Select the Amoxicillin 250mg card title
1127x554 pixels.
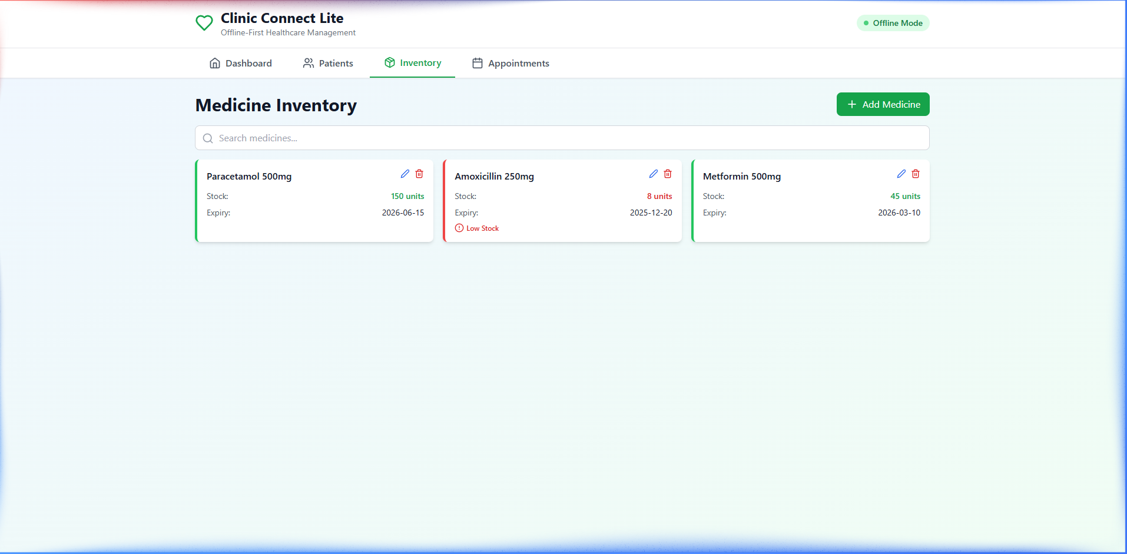point(495,177)
